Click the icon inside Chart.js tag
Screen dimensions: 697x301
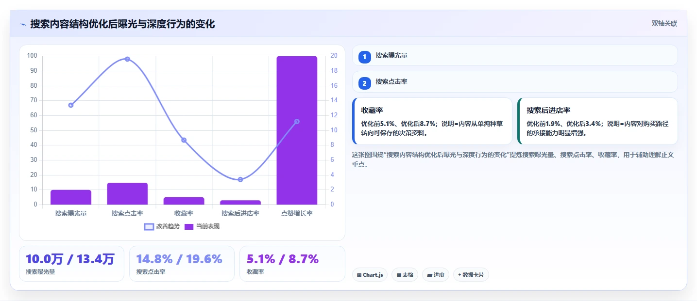coord(359,275)
